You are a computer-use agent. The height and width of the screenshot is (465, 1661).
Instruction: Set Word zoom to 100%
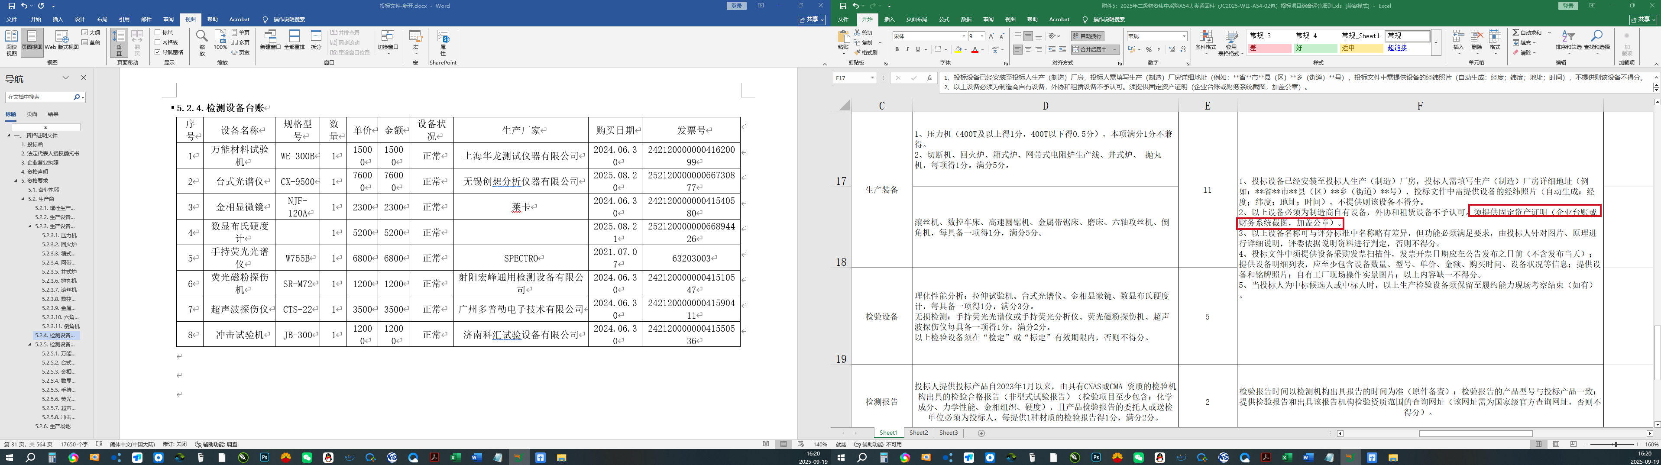point(220,40)
